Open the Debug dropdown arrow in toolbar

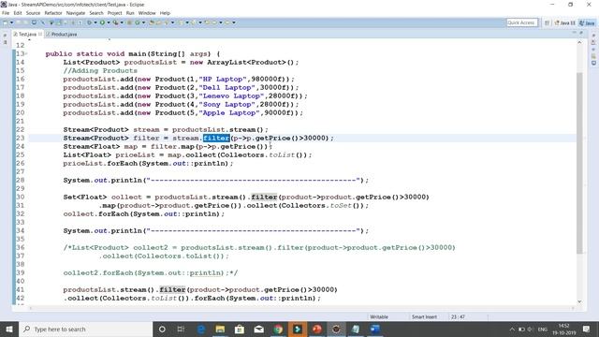point(95,22)
